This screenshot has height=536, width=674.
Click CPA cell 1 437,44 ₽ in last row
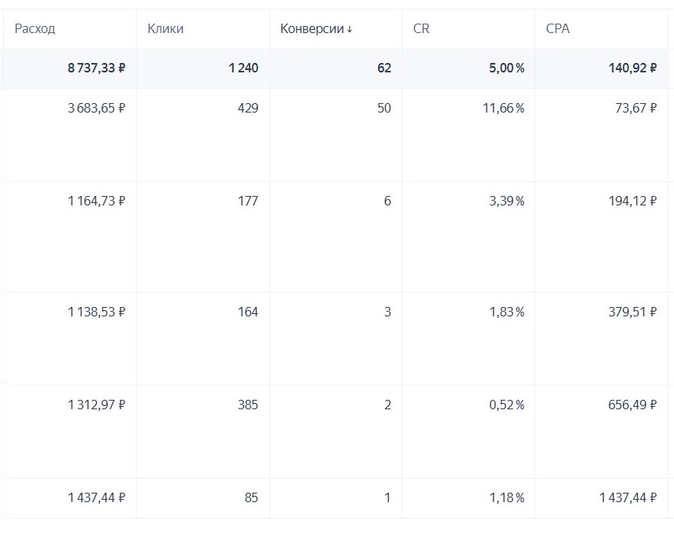(x=628, y=497)
